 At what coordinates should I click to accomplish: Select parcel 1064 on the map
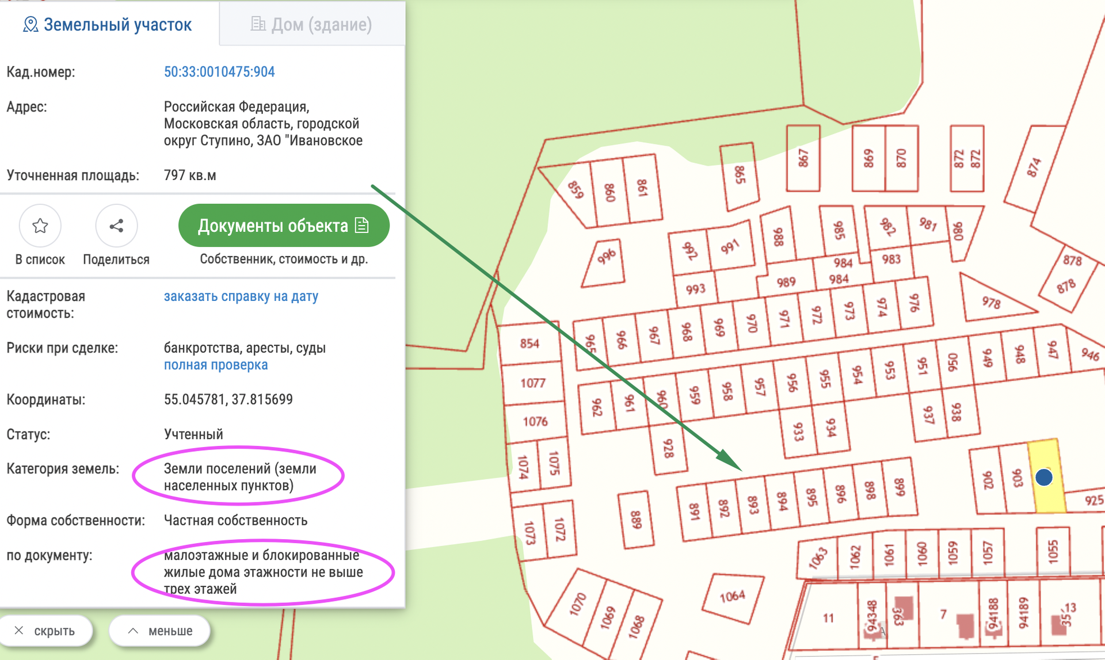tap(732, 597)
